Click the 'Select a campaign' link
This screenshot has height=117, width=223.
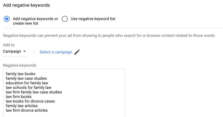(56, 52)
